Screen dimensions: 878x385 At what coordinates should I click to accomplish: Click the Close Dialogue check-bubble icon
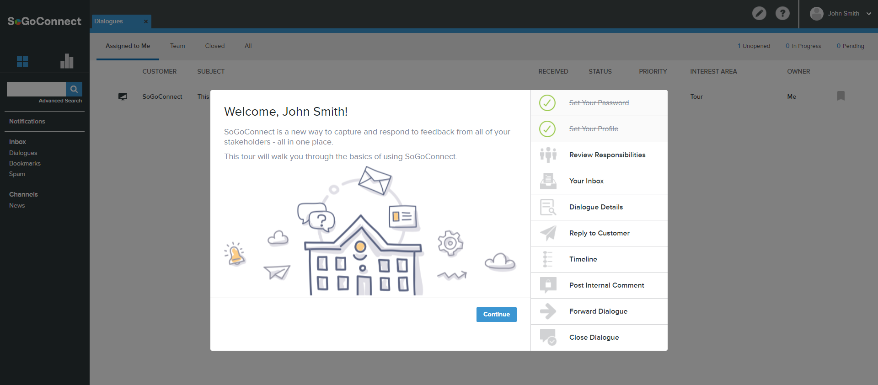coord(548,337)
